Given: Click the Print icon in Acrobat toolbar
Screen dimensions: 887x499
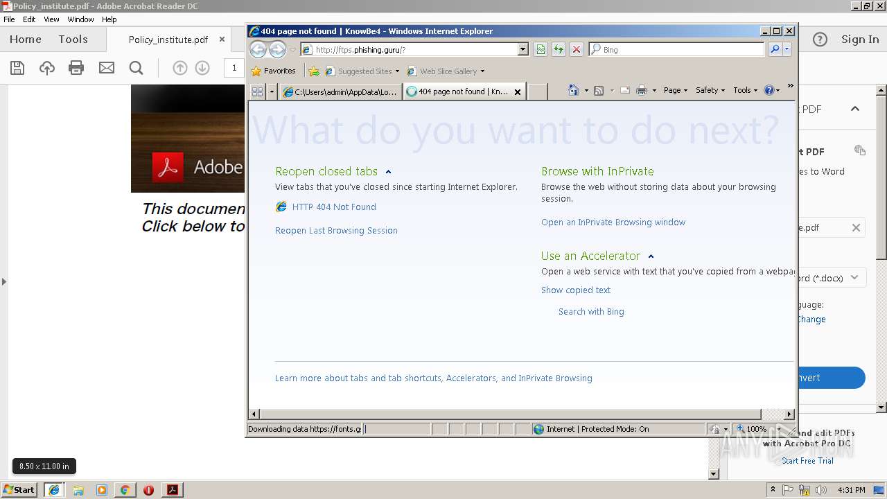Looking at the screenshot, I should pos(76,67).
